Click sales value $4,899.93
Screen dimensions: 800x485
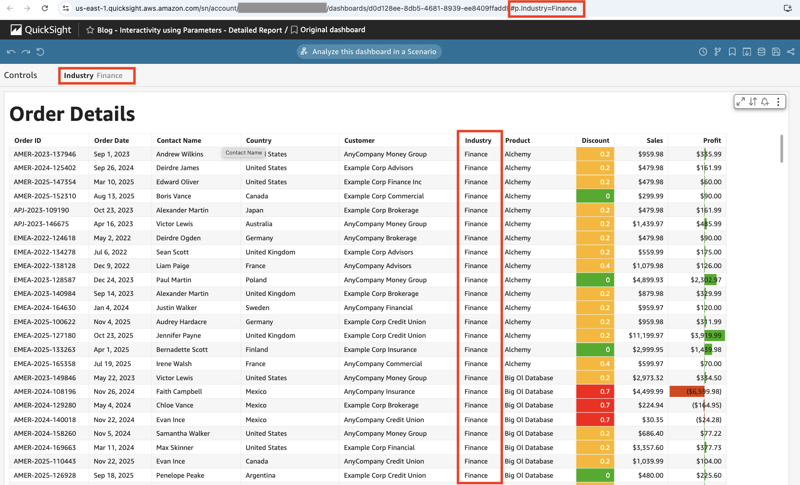pyautogui.click(x=648, y=280)
